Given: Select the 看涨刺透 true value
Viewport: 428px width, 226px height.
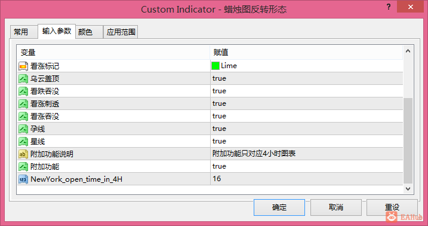Looking at the screenshot, I should click(219, 103).
